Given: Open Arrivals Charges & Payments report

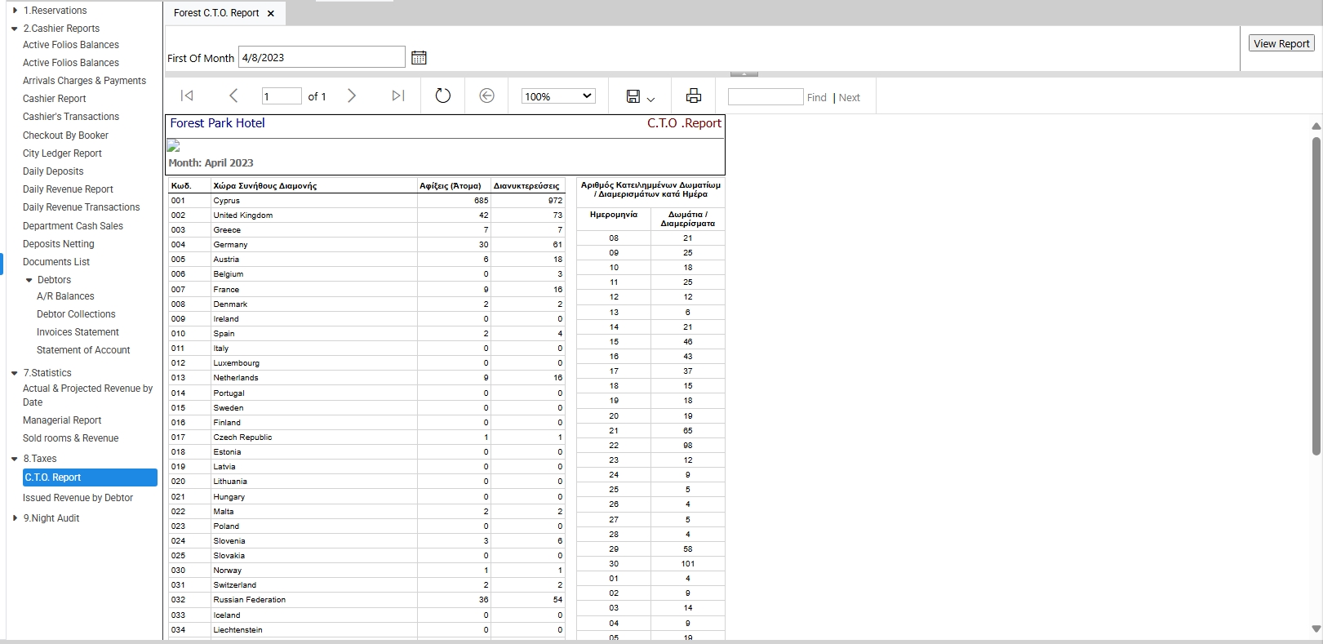Looking at the screenshot, I should click(84, 81).
